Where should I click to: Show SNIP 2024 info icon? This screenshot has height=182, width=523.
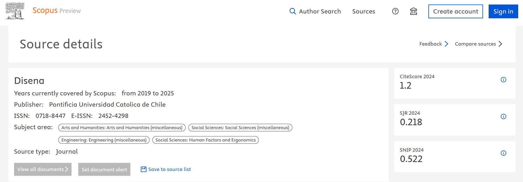point(504,153)
